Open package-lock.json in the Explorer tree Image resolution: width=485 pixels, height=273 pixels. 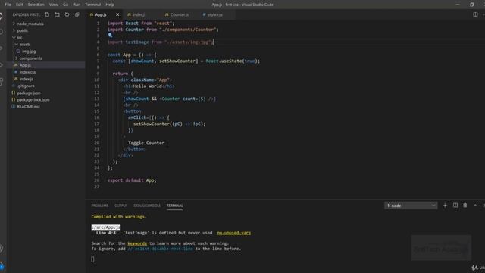33,99
